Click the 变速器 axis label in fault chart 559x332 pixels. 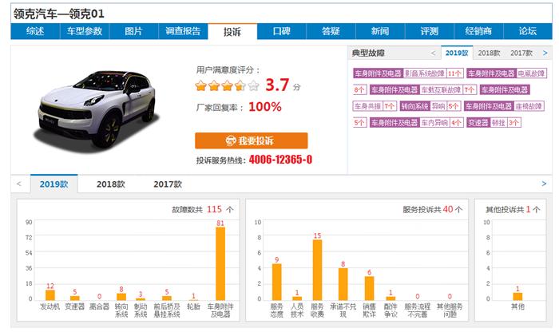74,306
